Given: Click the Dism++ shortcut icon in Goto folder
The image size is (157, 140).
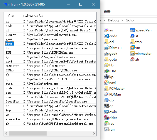Looking at the screenshot, I should click(106, 47).
